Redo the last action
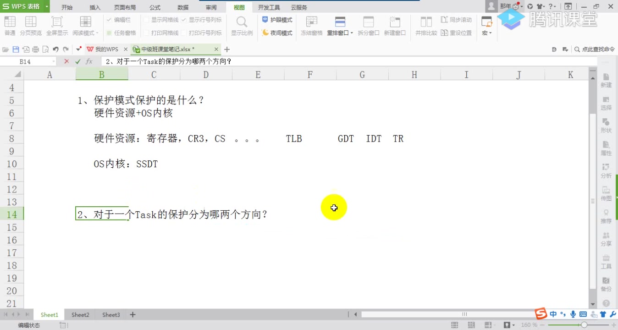 click(66, 49)
